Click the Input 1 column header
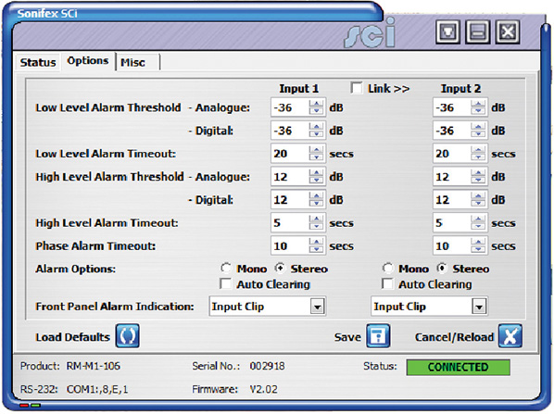The height and width of the screenshot is (414, 554). tap(299, 88)
